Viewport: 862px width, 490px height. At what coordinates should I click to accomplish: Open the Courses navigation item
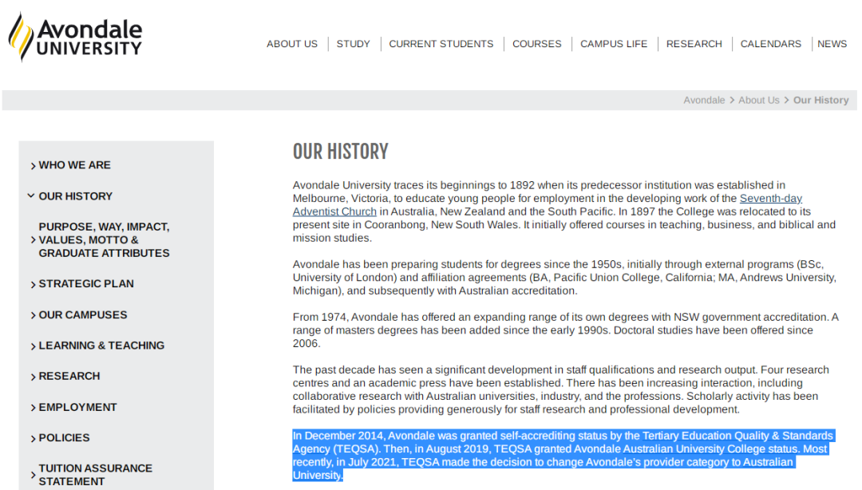coord(536,44)
